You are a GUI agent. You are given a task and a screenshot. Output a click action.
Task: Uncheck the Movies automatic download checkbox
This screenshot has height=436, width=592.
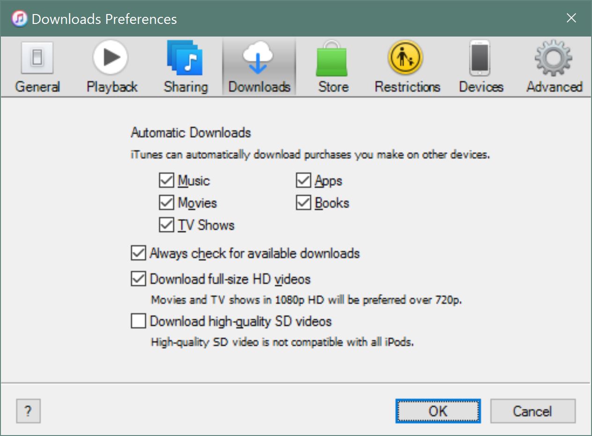(166, 203)
